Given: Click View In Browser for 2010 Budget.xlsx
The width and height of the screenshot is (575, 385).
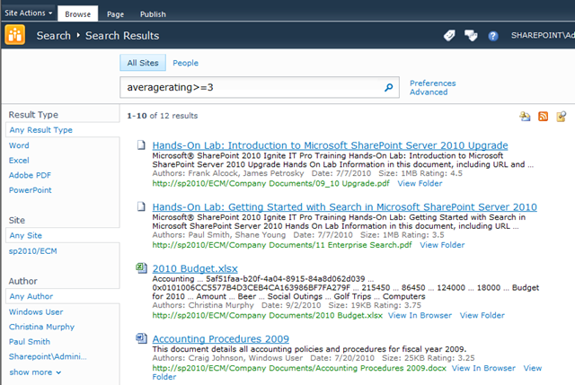Looking at the screenshot, I should click(420, 315).
